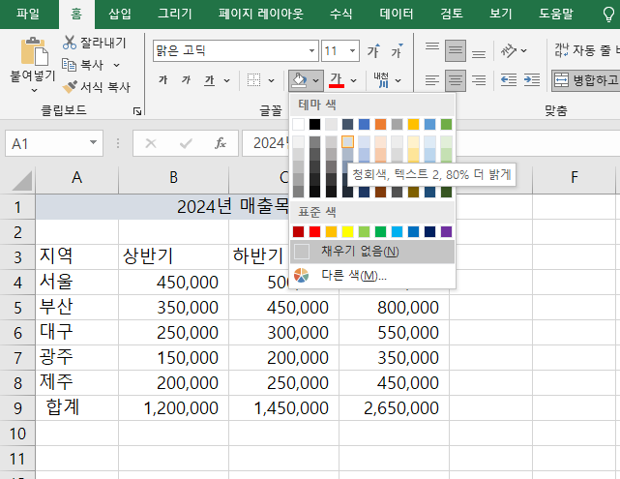Select column B header
The width and height of the screenshot is (620, 479).
coord(173,178)
